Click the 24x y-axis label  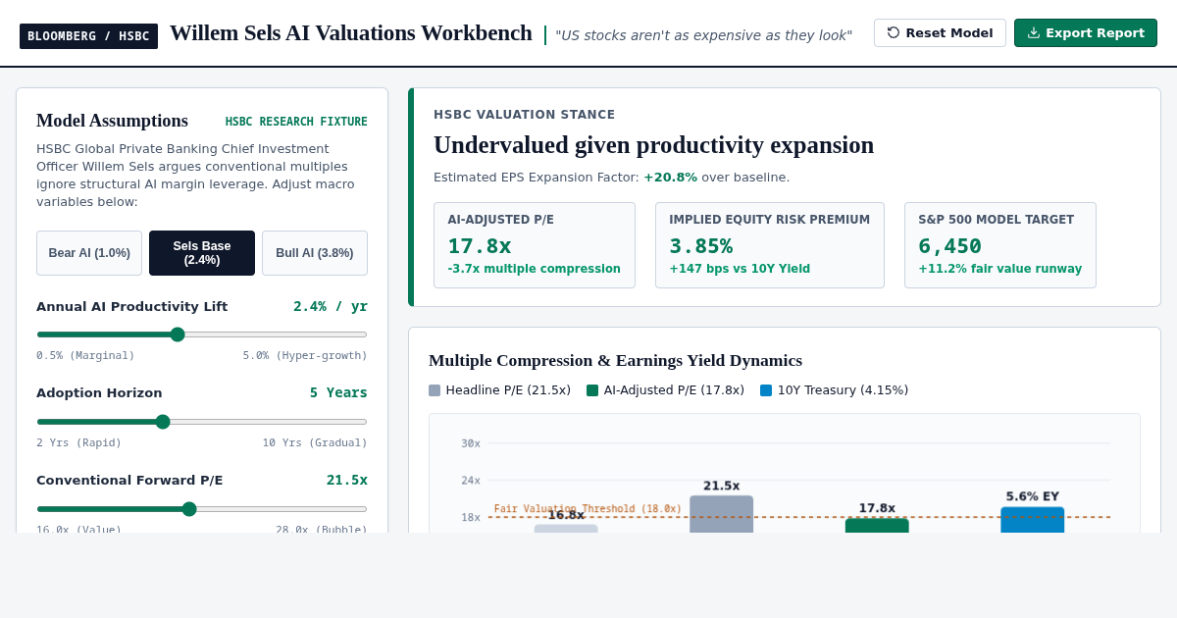471,481
